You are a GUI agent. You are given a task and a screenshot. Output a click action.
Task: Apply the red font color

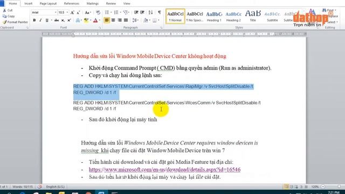click(95, 20)
